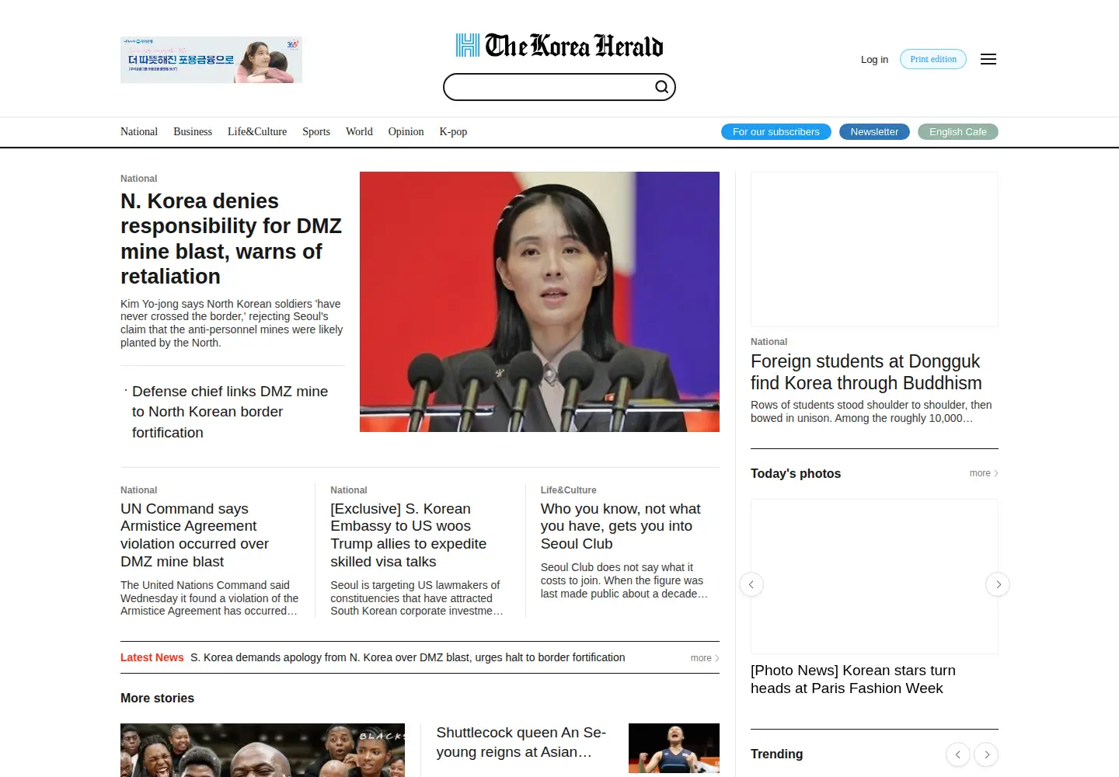Go to next Today's photos slide

998,584
